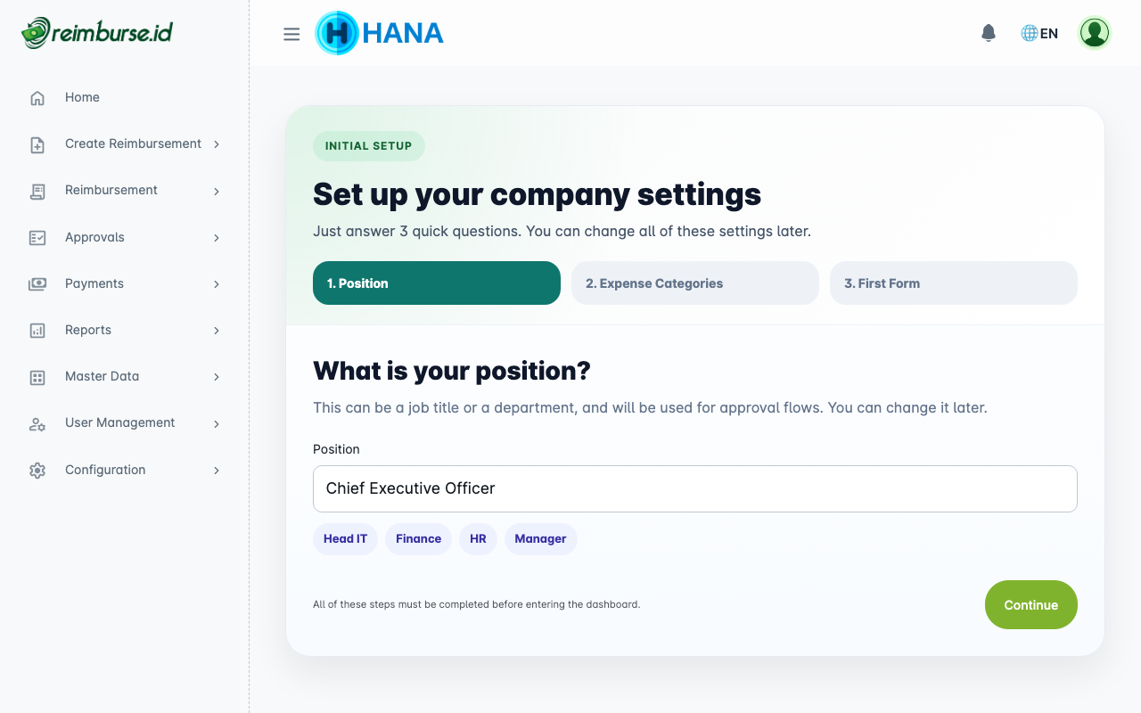
Task: Open the EN language selector
Action: (1039, 32)
